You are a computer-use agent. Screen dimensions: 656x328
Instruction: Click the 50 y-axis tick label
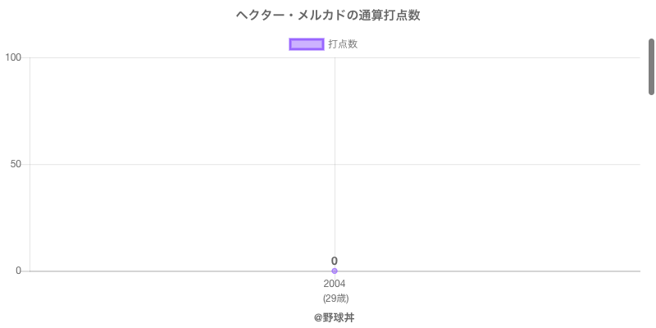coord(16,164)
